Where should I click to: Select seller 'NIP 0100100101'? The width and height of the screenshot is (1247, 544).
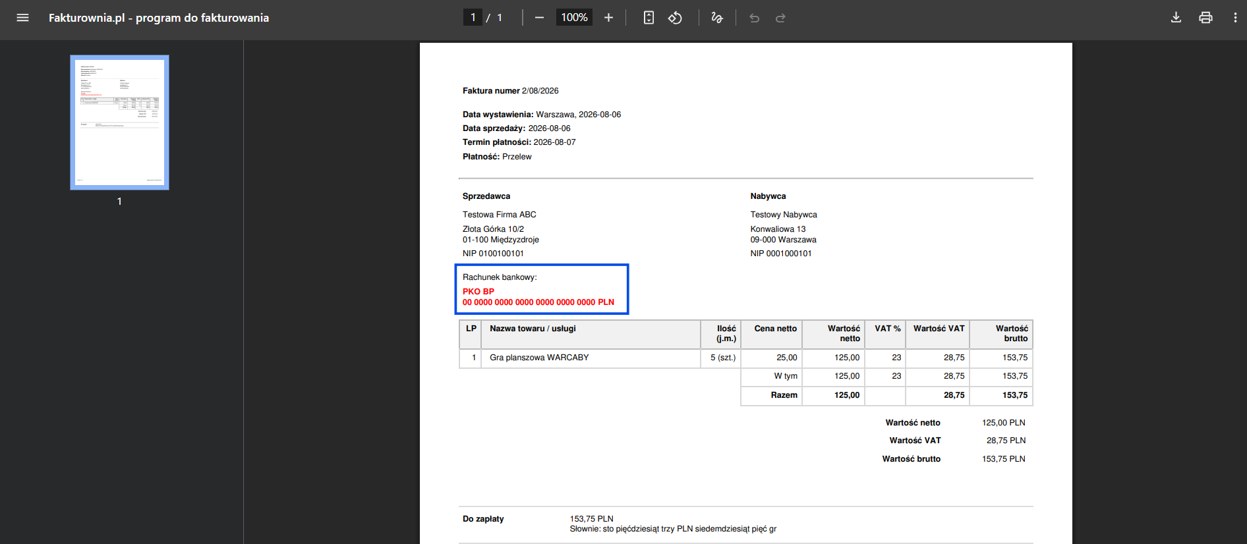coord(493,254)
